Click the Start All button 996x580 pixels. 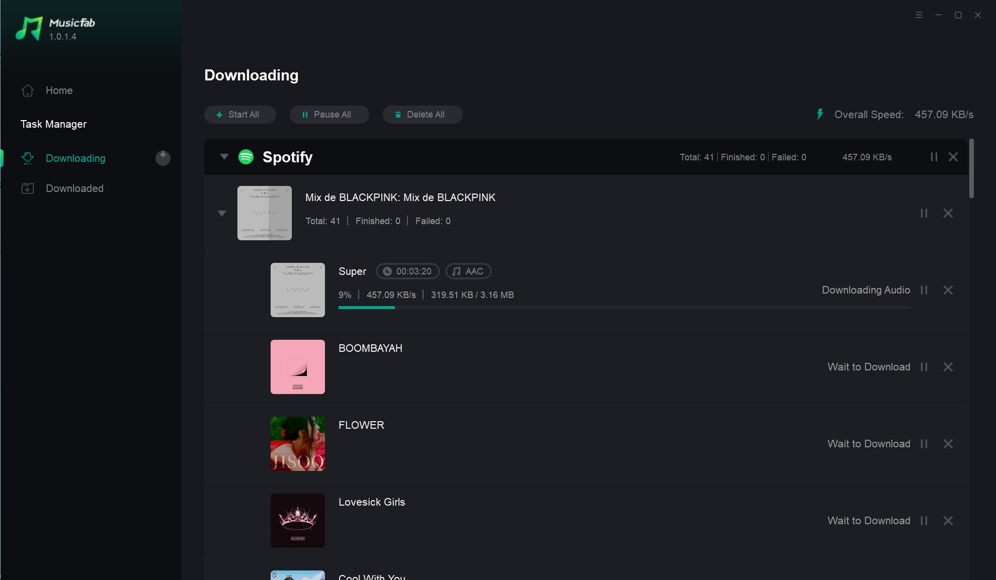coord(240,115)
